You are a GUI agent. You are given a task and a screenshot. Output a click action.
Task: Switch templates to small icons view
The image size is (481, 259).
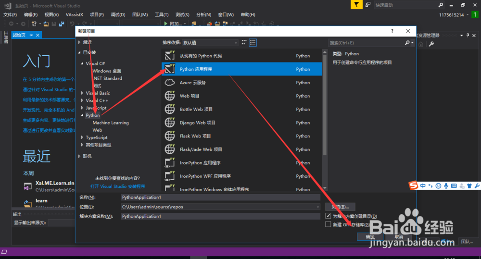click(x=244, y=43)
